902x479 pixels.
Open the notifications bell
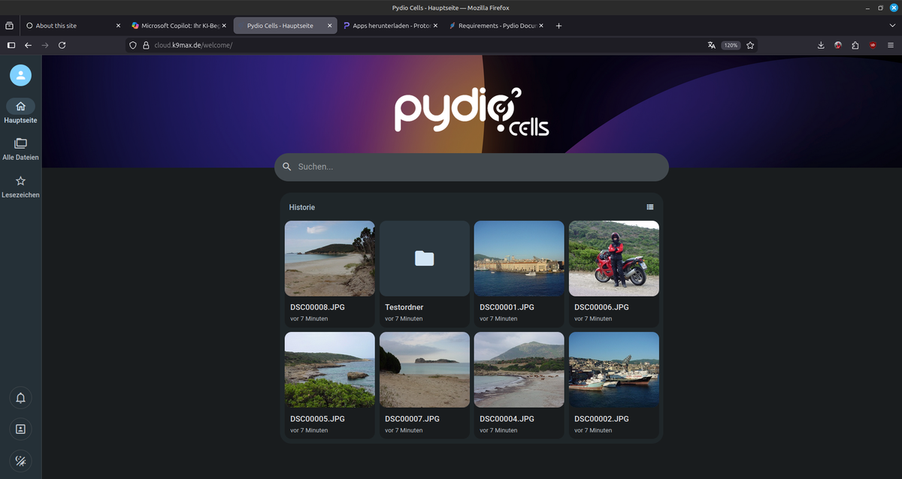[x=20, y=398]
